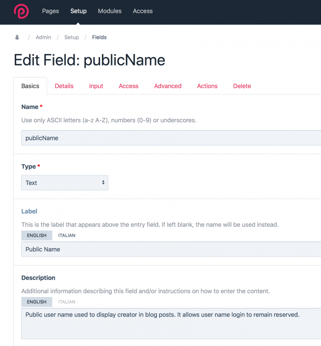This screenshot has width=321, height=346.
Task: Click the Name input containing publicName
Action: click(x=171, y=138)
